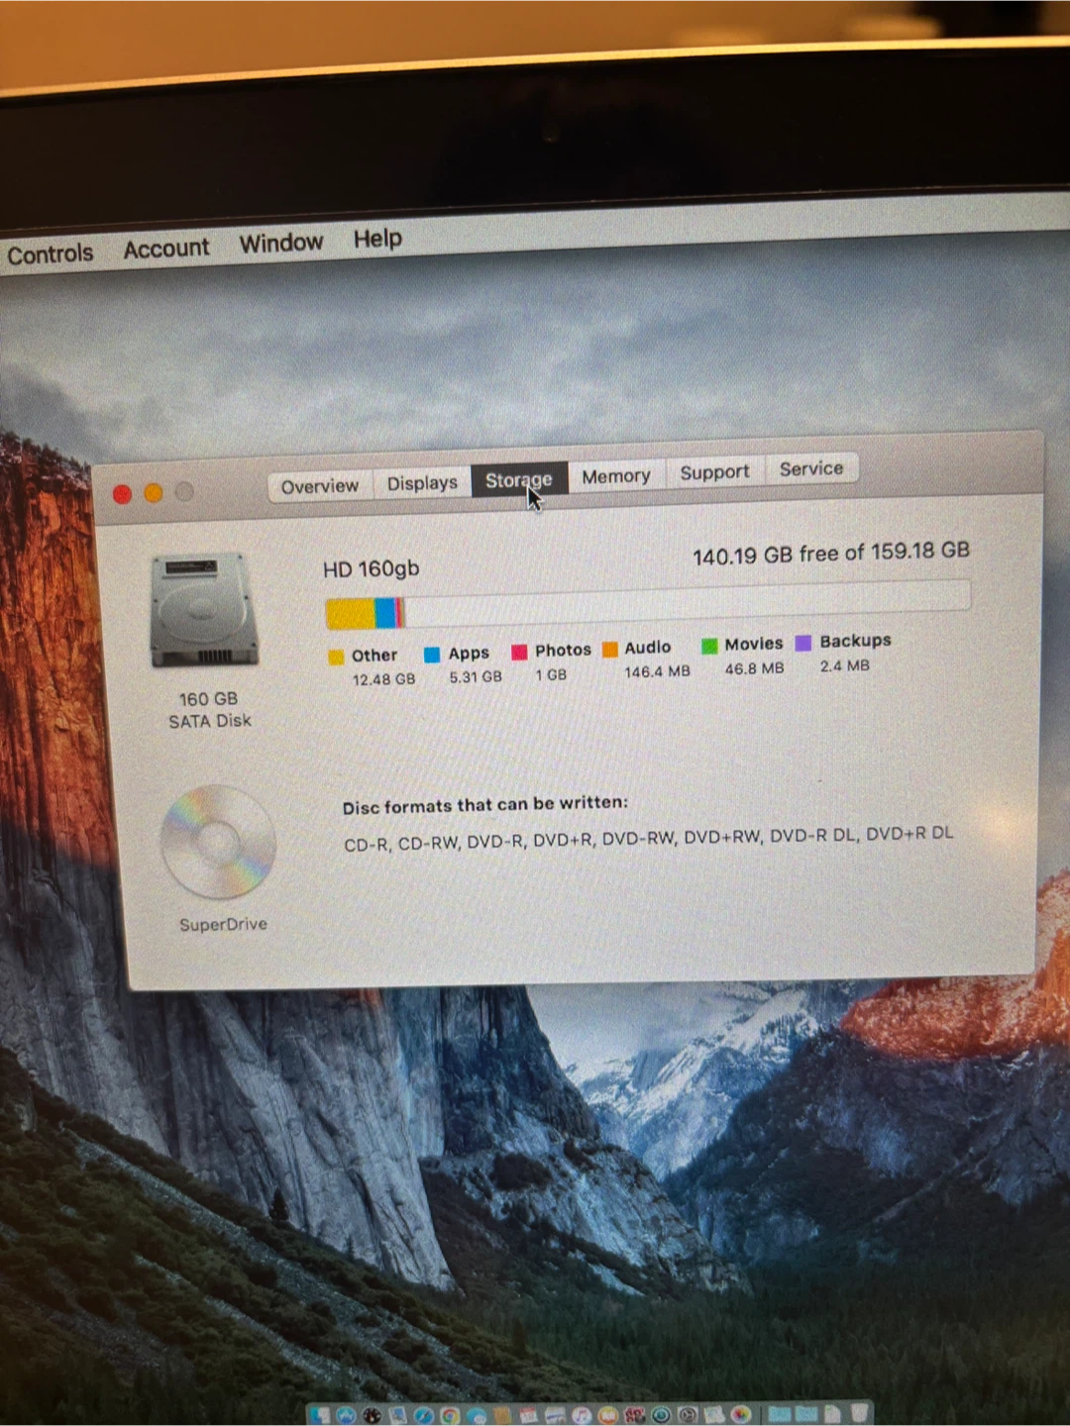Viewport: 1070px width, 1426px height.
Task: Click the pink Photos swatch in the legend
Action: 519,652
